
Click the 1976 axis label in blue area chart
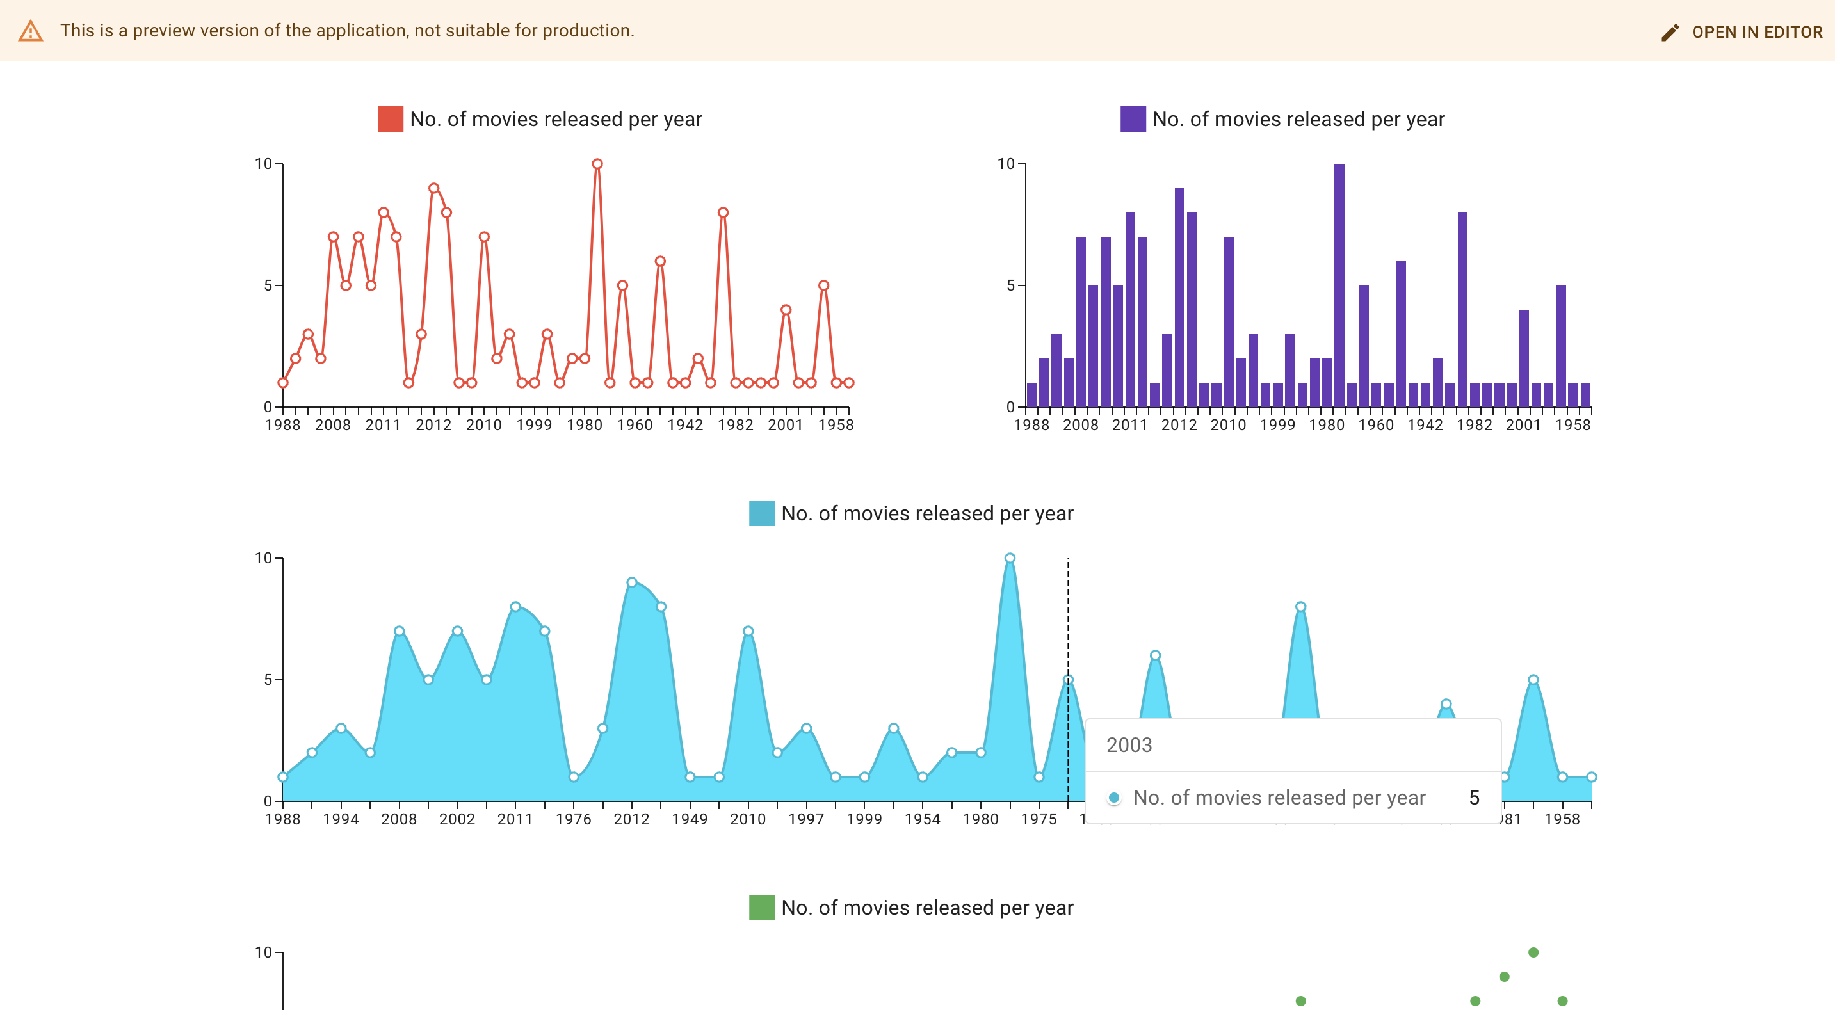(574, 819)
